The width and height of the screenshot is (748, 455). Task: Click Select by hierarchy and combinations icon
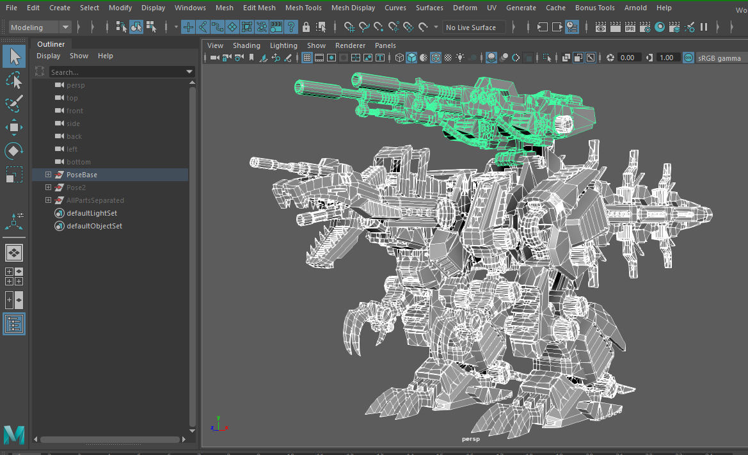tap(121, 27)
